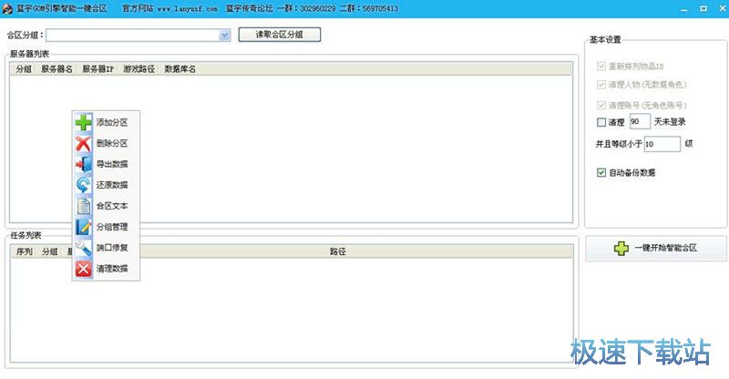
Task: Click the 清理数据 red icon
Action: point(83,269)
